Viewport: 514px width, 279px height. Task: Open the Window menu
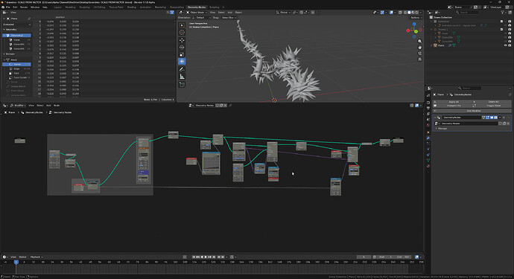pyautogui.click(x=35, y=7)
